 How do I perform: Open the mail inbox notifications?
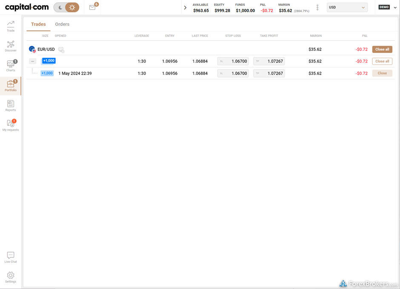coord(92,7)
